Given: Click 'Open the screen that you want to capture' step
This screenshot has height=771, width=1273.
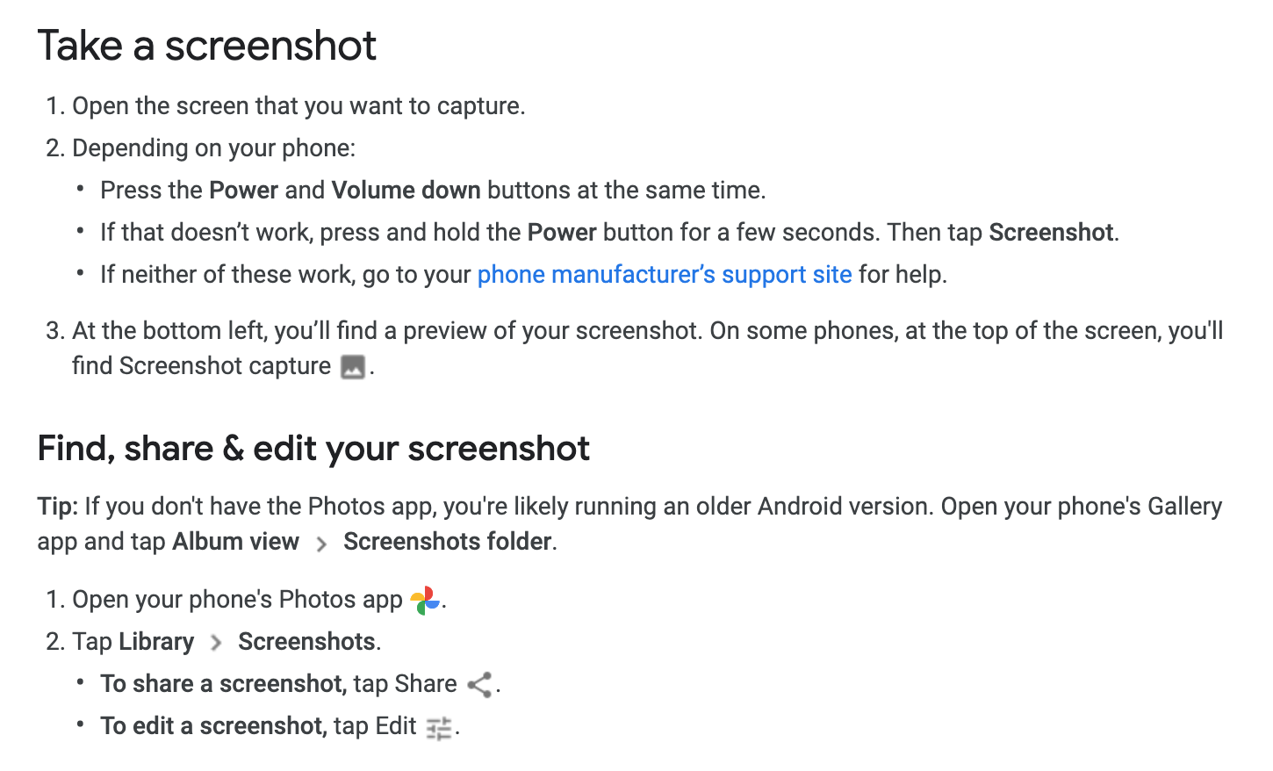Looking at the screenshot, I should (x=298, y=106).
